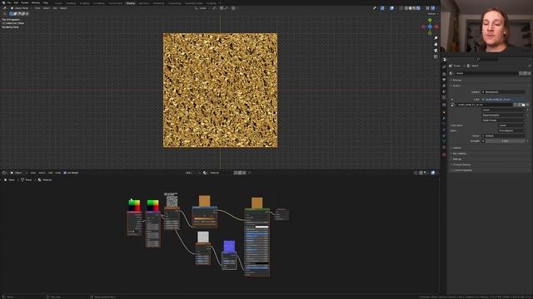Viewport: 533px width, 299px height.
Task: Choose the Intersect selection mode icon
Action: click(x=27, y=14)
